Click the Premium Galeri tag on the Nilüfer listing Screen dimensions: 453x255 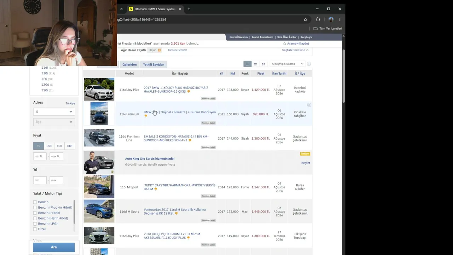pyautogui.click(x=208, y=196)
